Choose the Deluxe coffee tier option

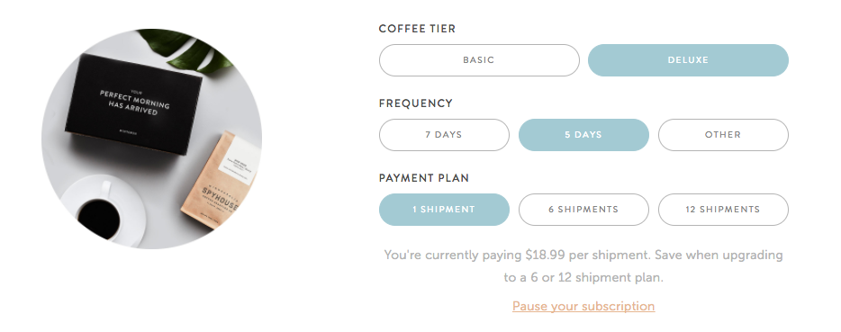coord(688,60)
